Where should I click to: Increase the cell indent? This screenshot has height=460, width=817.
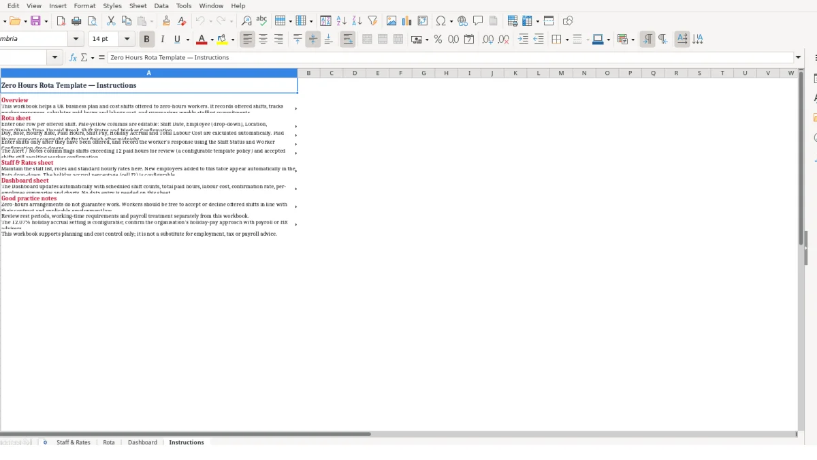(x=523, y=40)
